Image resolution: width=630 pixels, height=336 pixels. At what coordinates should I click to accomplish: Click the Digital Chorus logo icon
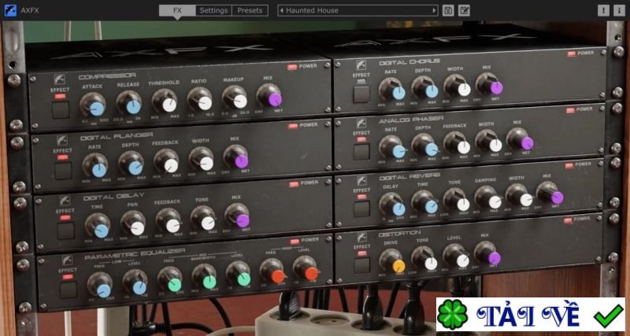(361, 65)
